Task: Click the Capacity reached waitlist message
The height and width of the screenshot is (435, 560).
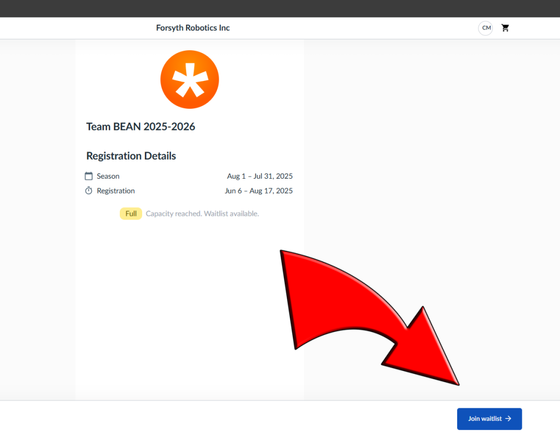Action: pyautogui.click(x=202, y=214)
